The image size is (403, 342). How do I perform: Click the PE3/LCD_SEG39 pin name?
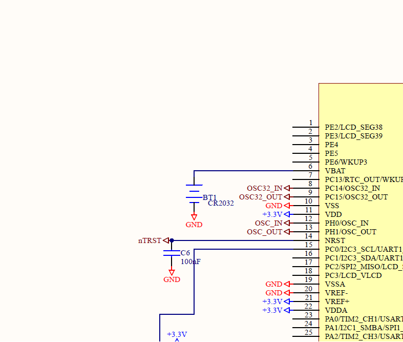pyautogui.click(x=354, y=136)
